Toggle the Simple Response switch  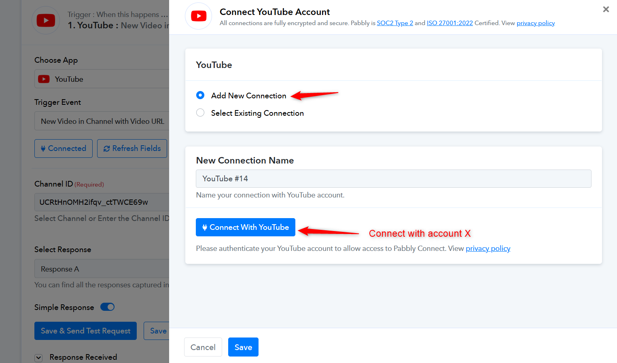[108, 307]
